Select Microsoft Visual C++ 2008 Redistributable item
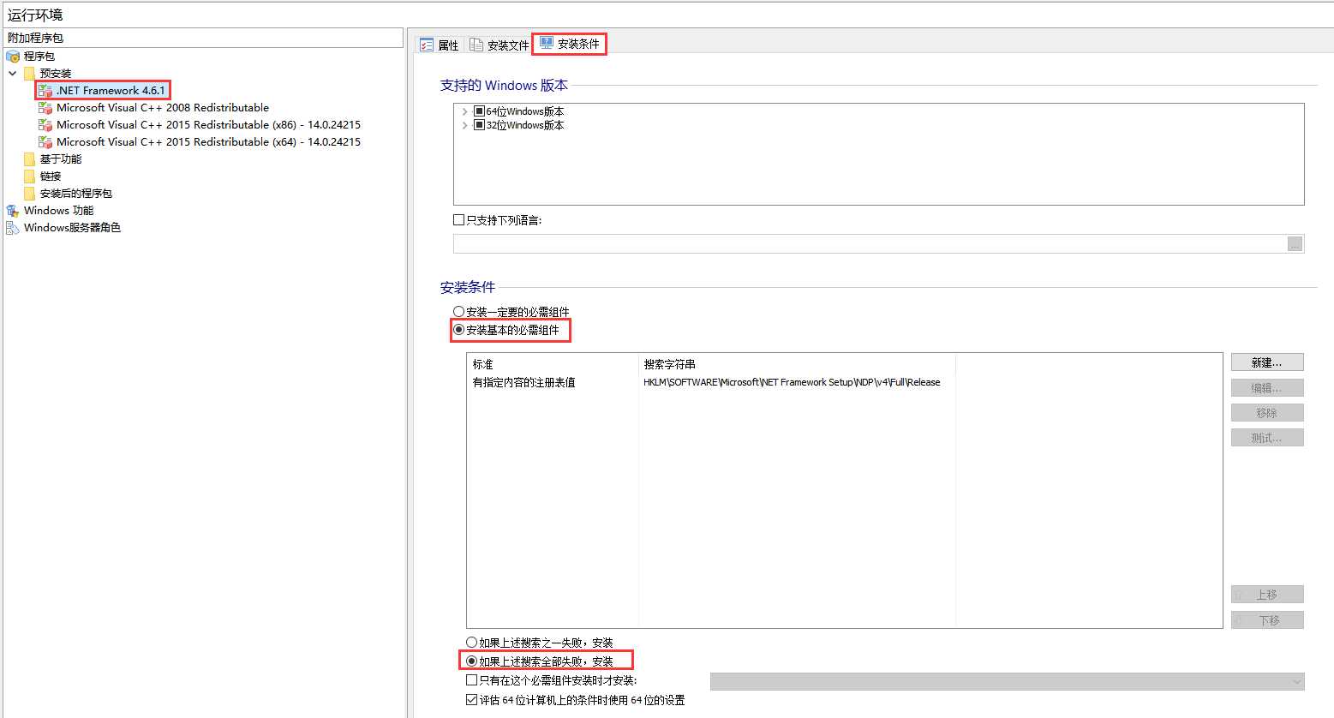The height and width of the screenshot is (718, 1334). 163,108
